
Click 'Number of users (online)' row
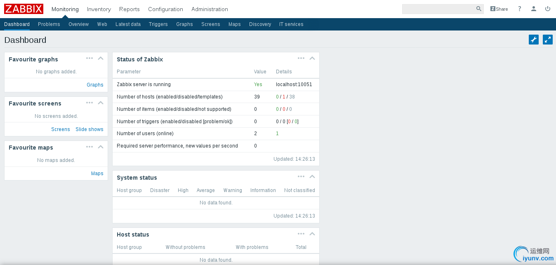pos(216,134)
